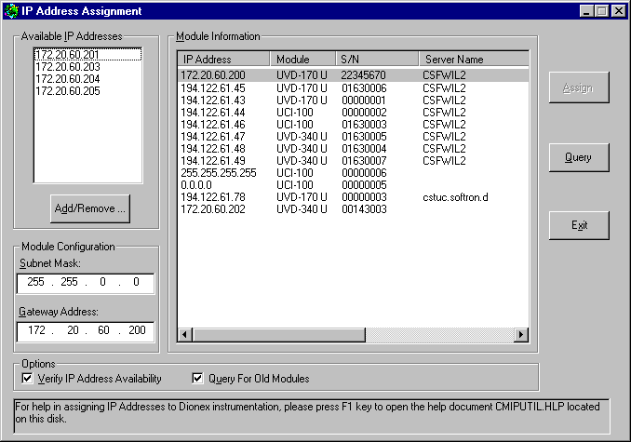Click serial number 01630007
This screenshot has width=631, height=442.
point(364,160)
